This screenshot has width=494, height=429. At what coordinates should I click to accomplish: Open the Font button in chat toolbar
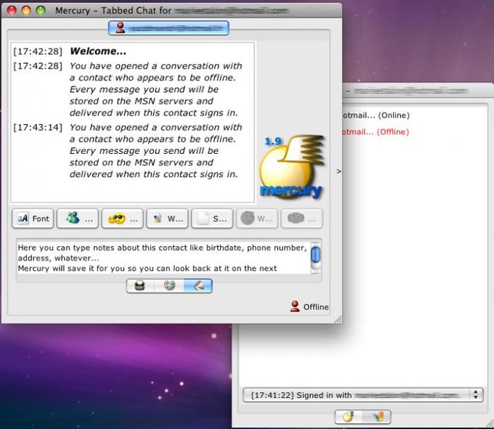(x=33, y=218)
